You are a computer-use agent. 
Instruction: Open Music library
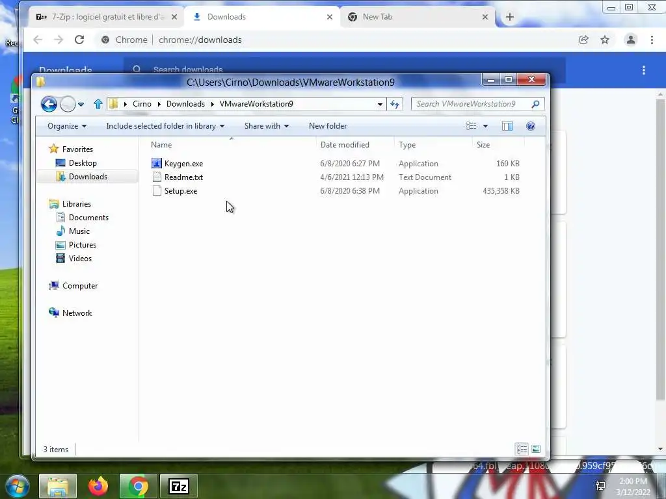tap(79, 231)
